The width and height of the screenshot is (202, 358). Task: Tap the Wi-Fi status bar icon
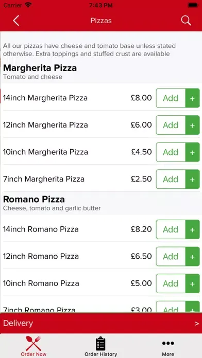point(28,5)
